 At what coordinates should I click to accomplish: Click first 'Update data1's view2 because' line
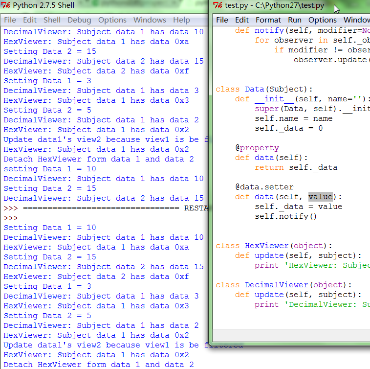pos(106,139)
